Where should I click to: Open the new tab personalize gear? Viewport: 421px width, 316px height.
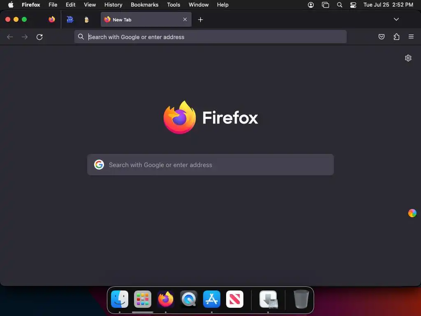tap(408, 58)
